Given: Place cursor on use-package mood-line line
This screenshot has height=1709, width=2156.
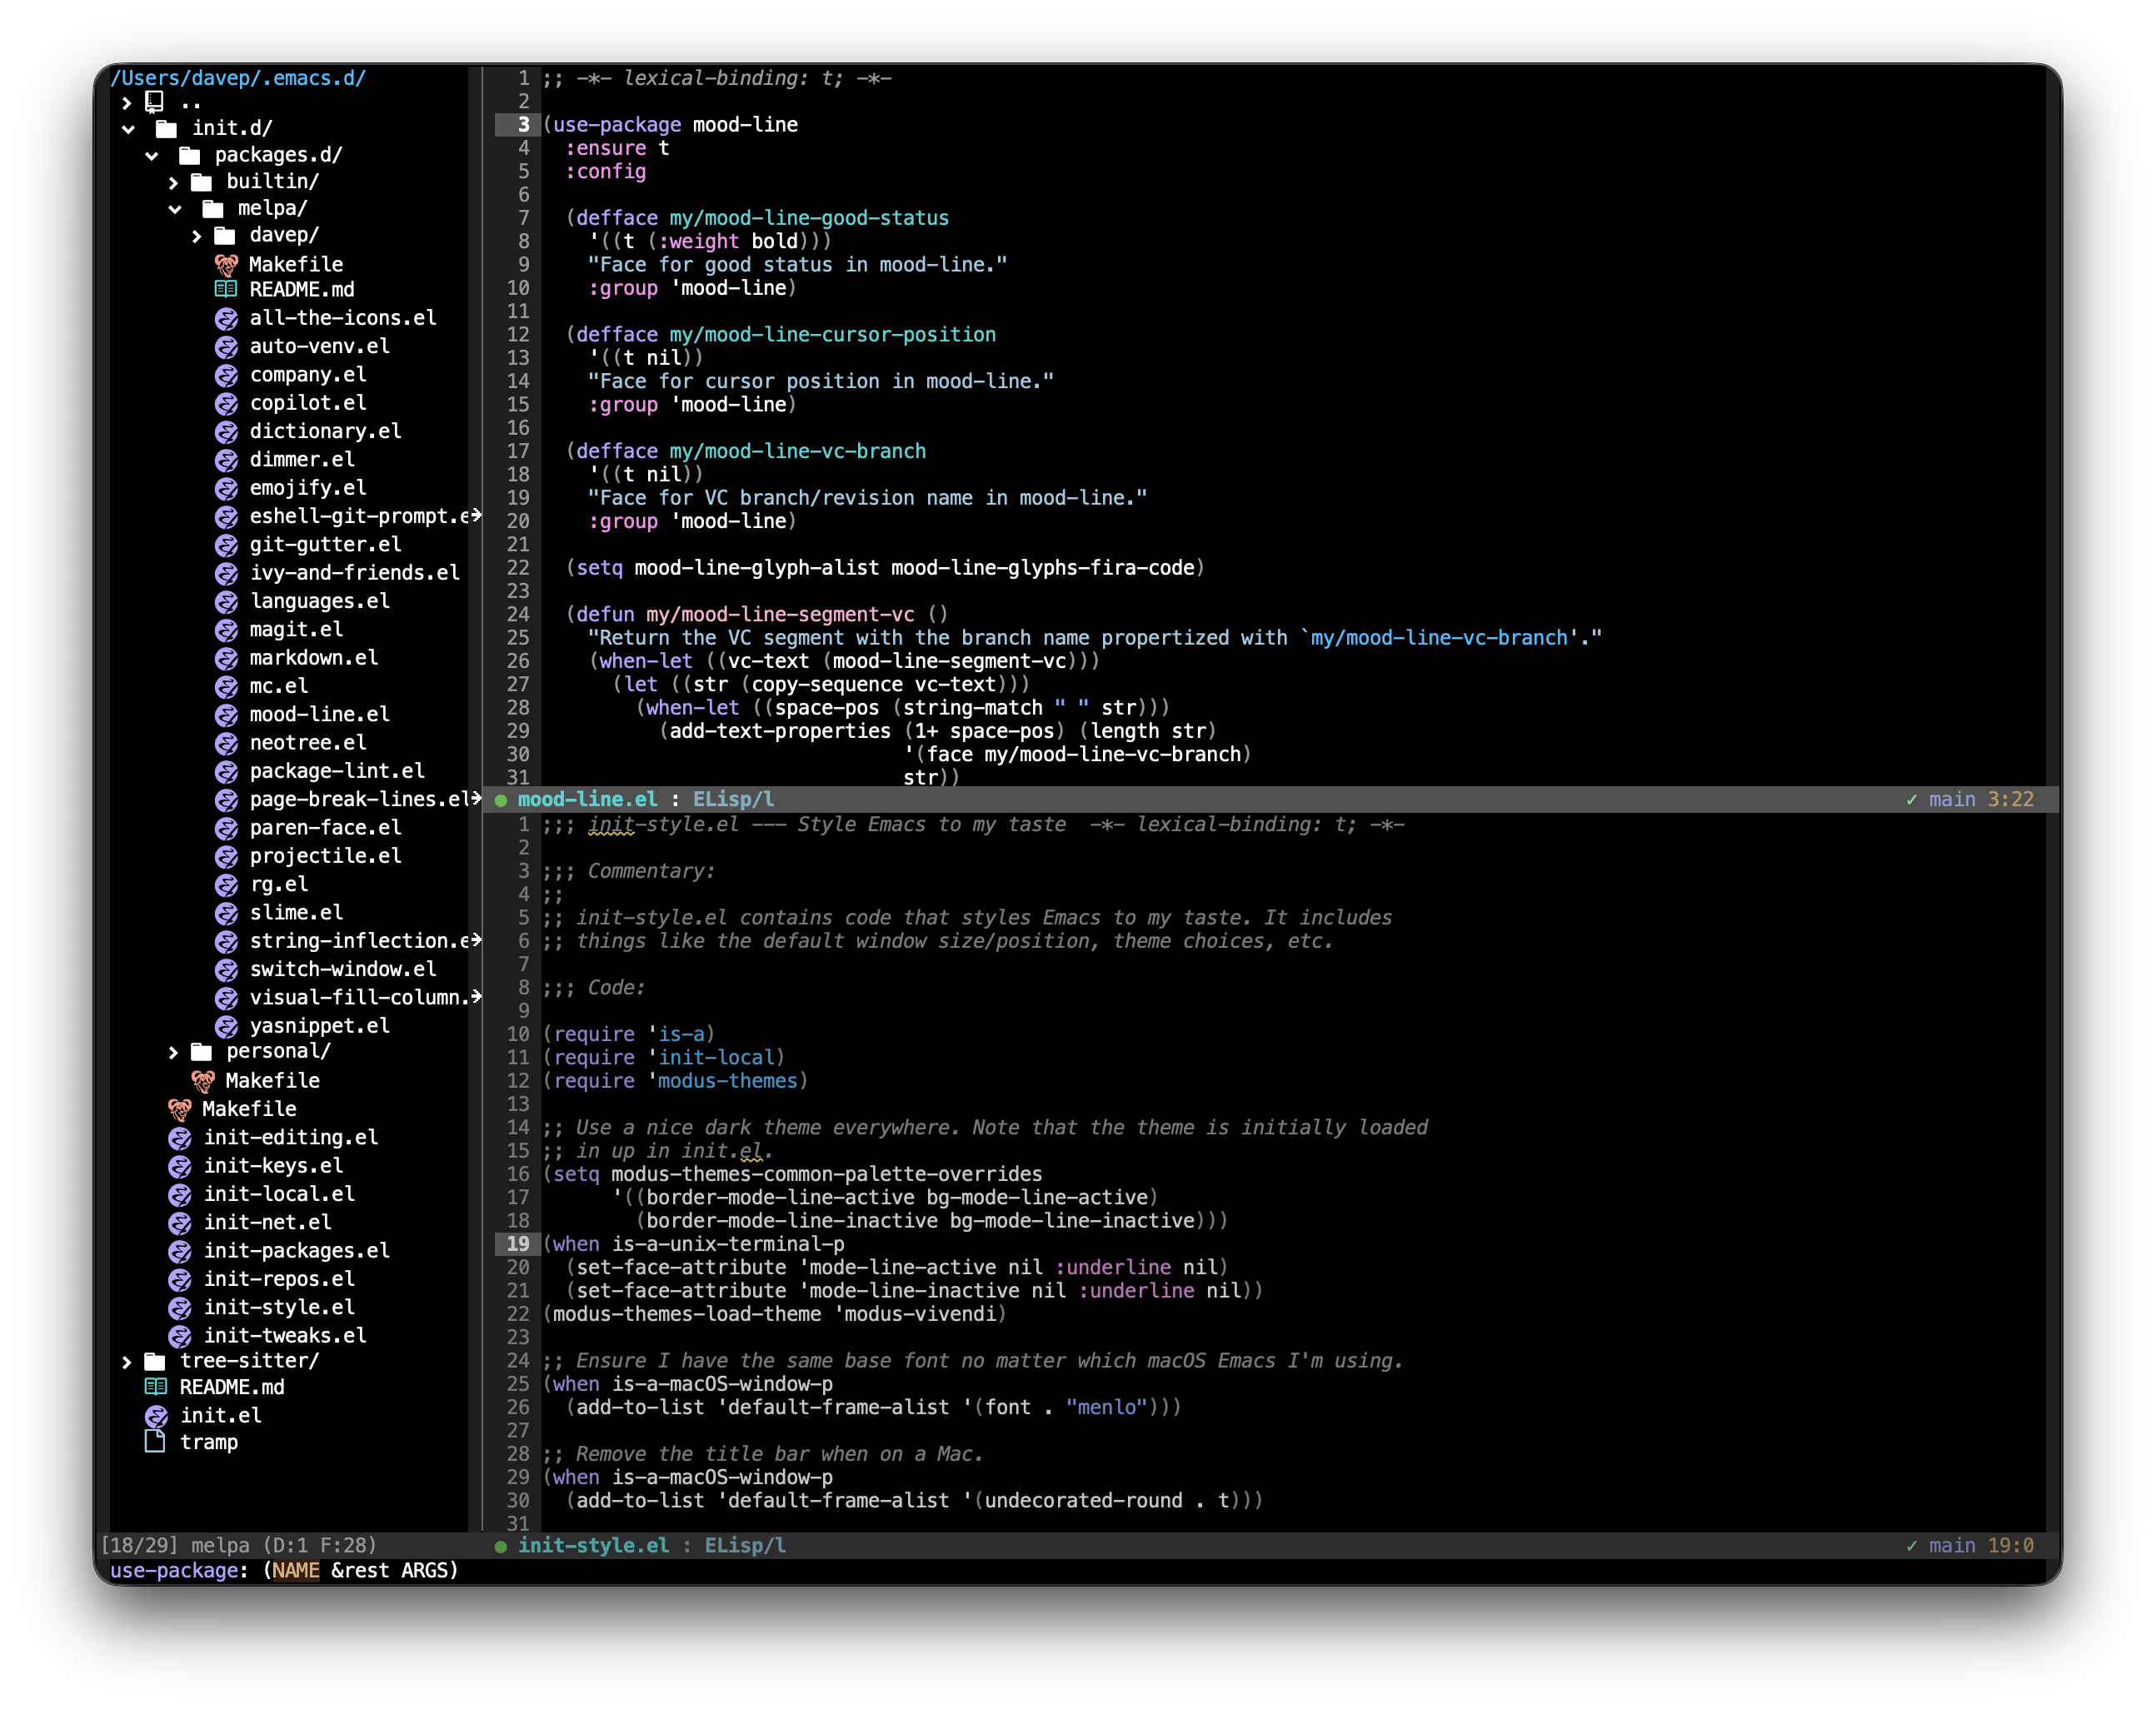Looking at the screenshot, I should tap(670, 125).
